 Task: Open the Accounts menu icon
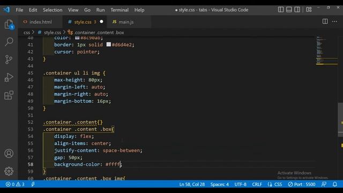[9, 153]
